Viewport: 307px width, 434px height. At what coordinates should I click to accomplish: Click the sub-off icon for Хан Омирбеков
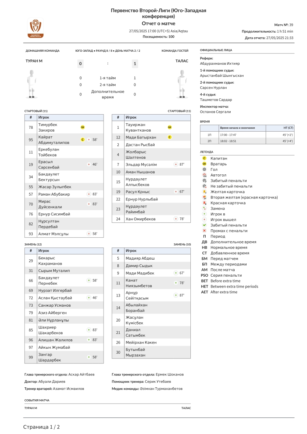[176, 219]
